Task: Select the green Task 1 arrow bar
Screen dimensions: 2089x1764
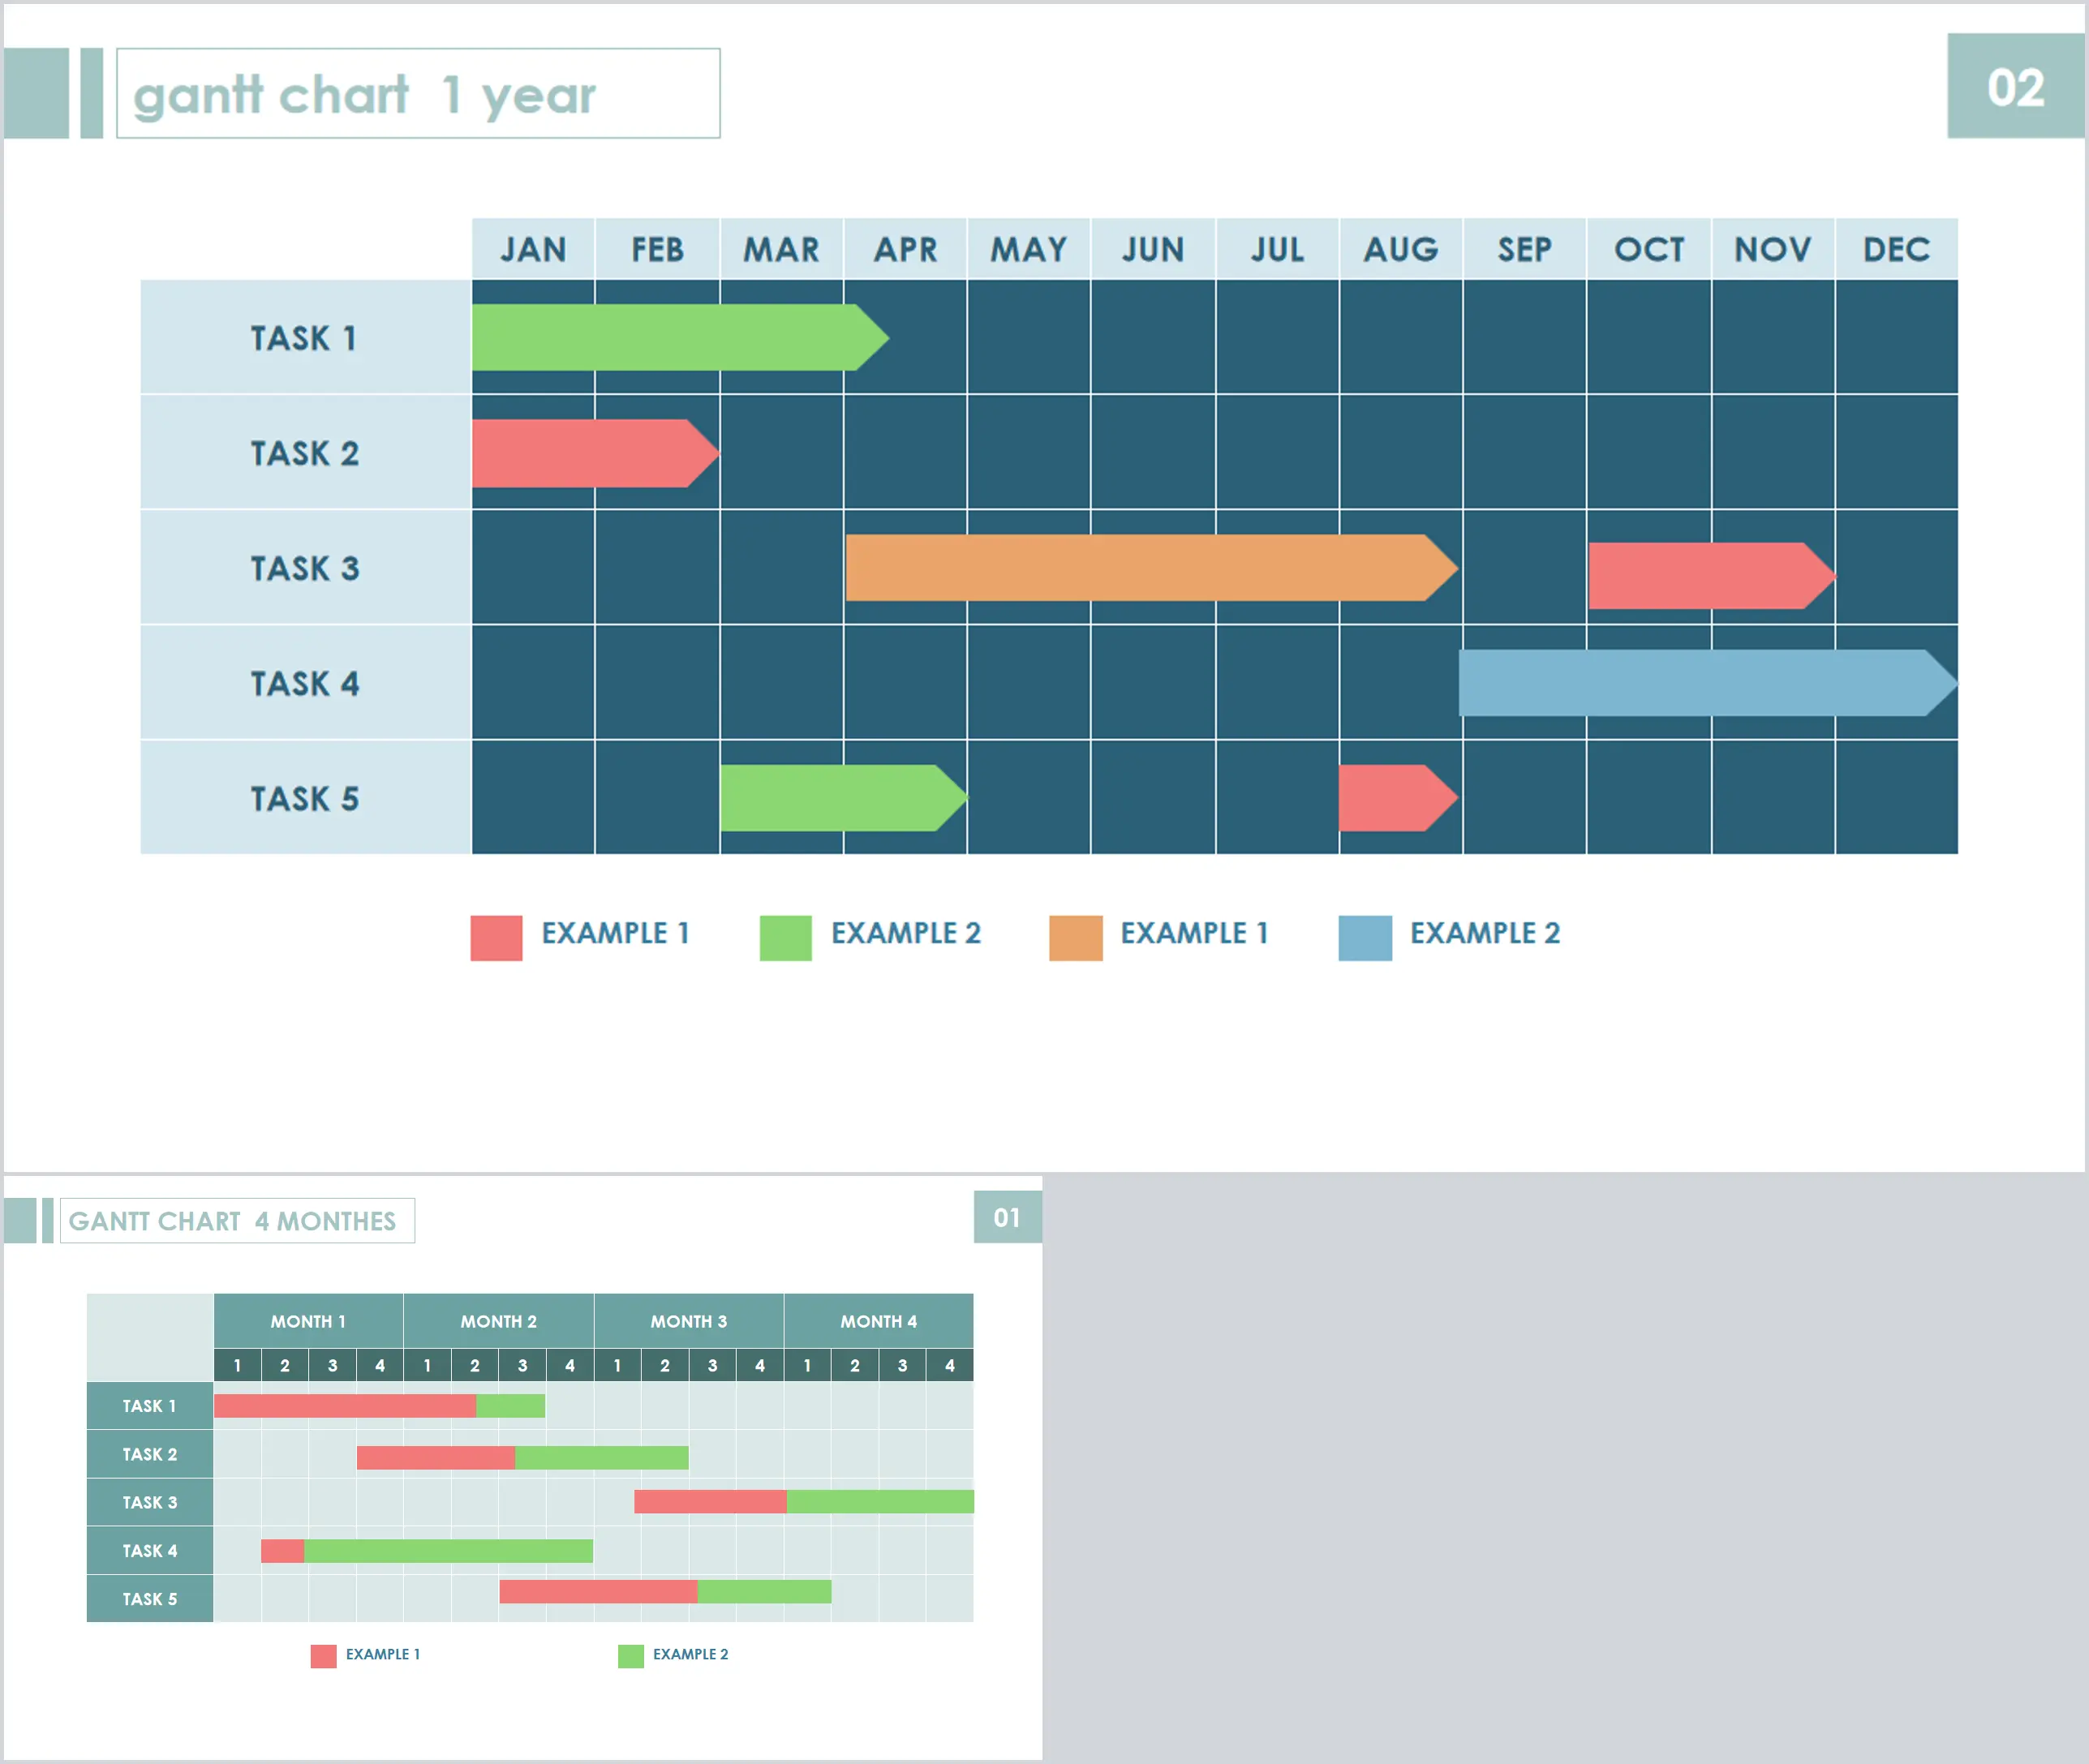Action: tap(680, 337)
